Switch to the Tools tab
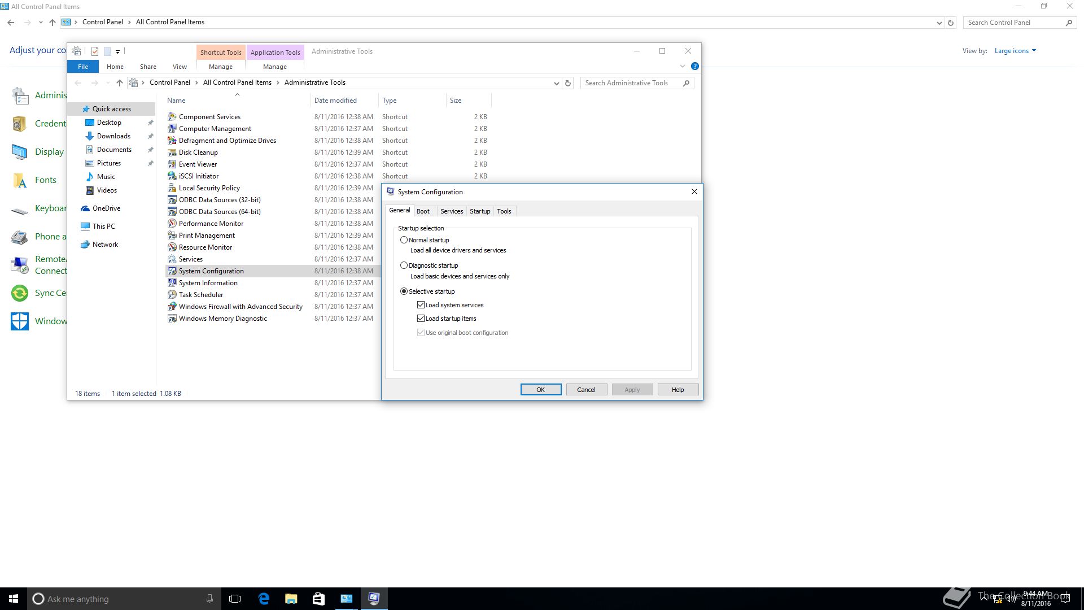This screenshot has height=610, width=1084. pyautogui.click(x=504, y=211)
